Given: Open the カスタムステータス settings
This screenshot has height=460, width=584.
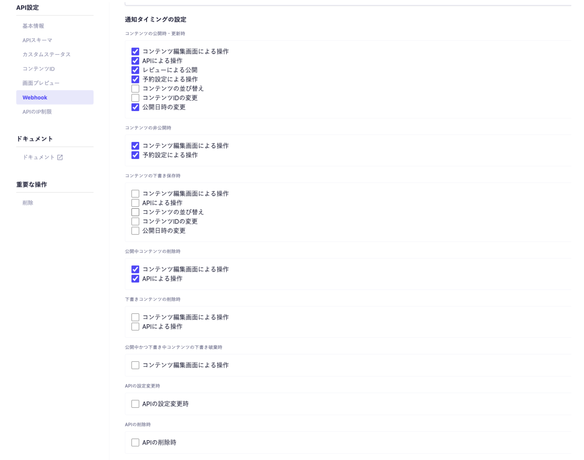Looking at the screenshot, I should click(x=46, y=54).
